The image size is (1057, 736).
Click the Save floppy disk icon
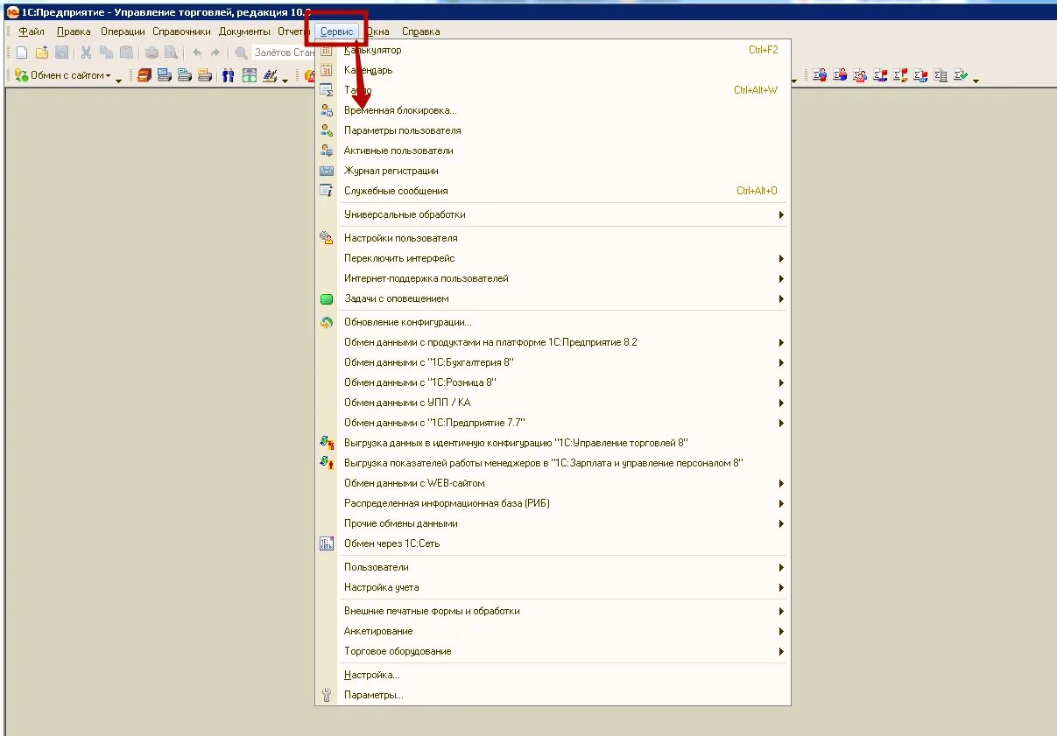(x=61, y=53)
